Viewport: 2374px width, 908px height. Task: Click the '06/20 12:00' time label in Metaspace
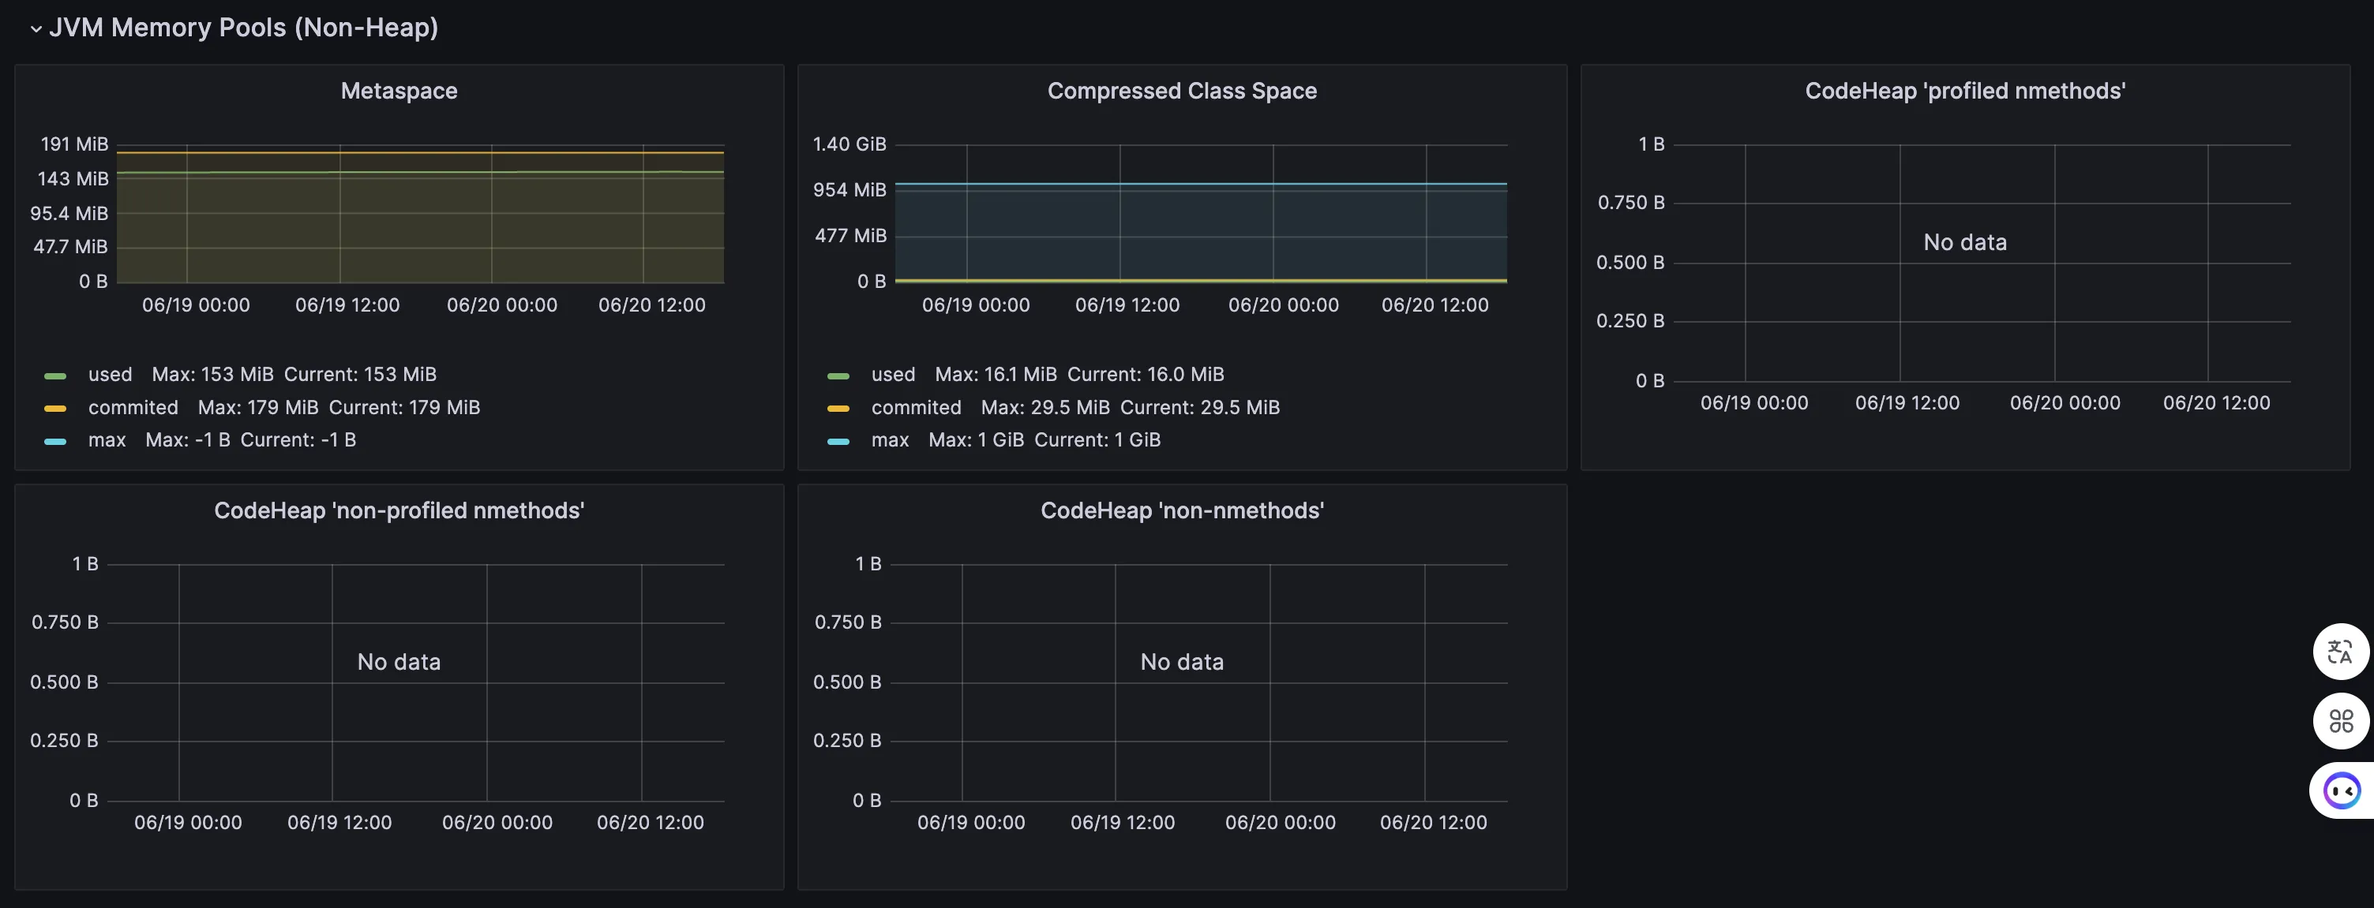651,305
